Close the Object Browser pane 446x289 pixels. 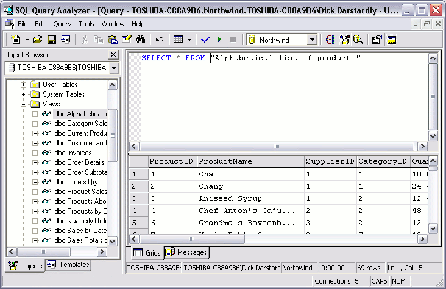[113, 54]
